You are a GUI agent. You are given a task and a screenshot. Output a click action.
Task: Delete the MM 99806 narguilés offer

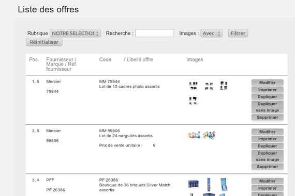[x=268, y=167]
